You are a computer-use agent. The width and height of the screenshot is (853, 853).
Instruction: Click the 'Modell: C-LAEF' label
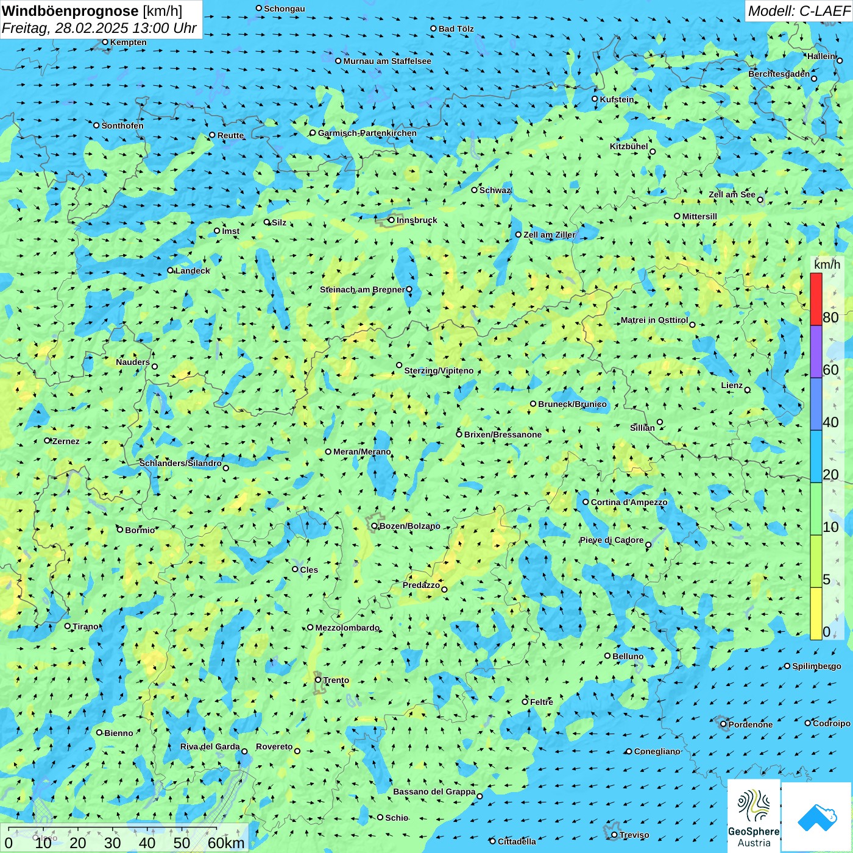click(799, 11)
